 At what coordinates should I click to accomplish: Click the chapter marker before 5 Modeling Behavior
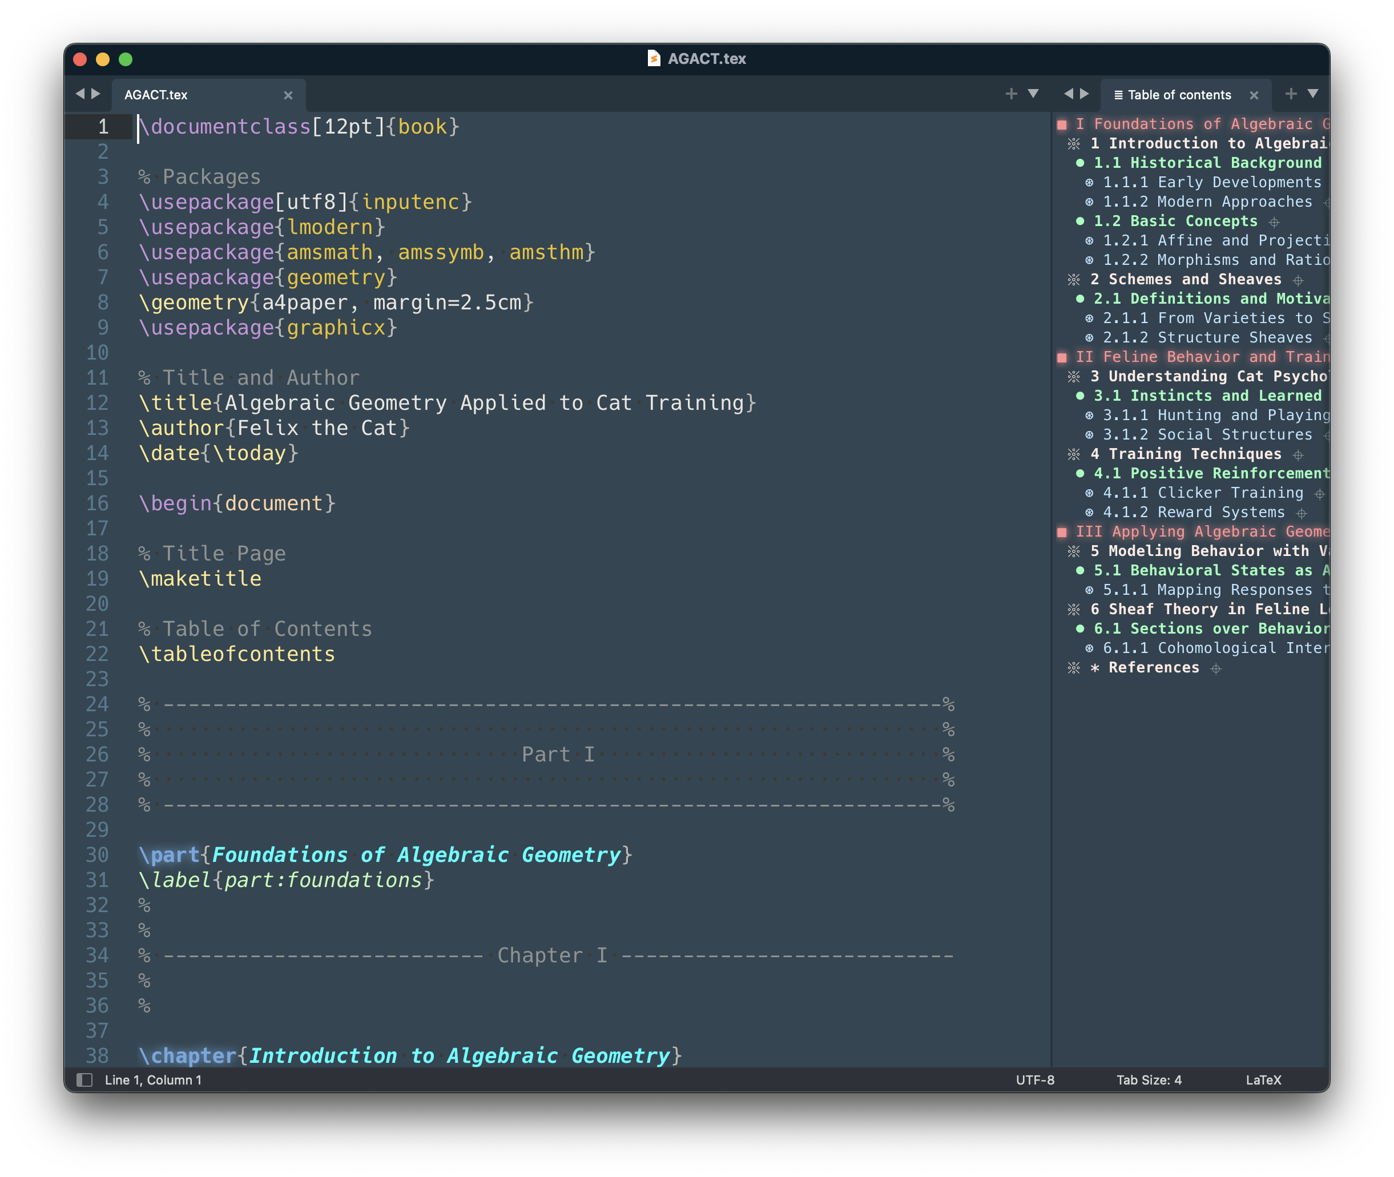tap(1073, 551)
